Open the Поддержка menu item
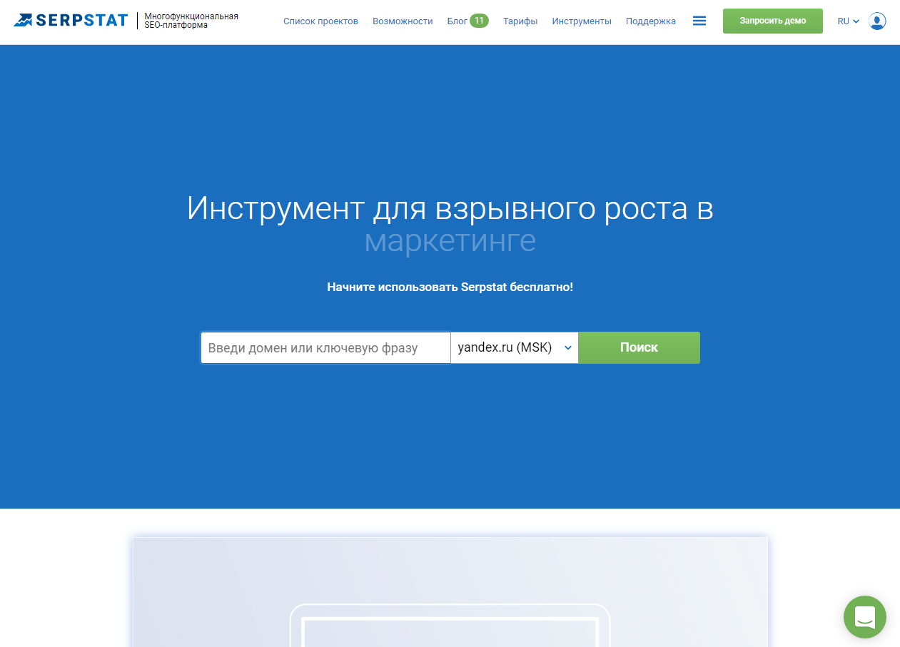This screenshot has height=647, width=900. [x=651, y=21]
